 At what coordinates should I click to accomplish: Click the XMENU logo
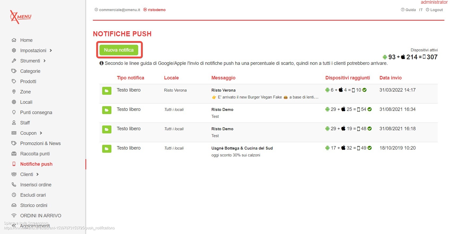[21, 17]
